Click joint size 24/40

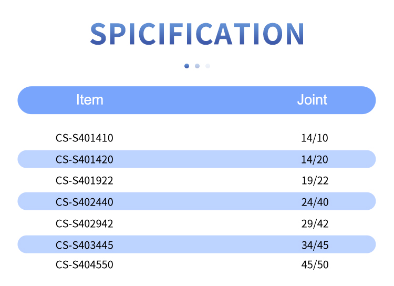coord(315,202)
